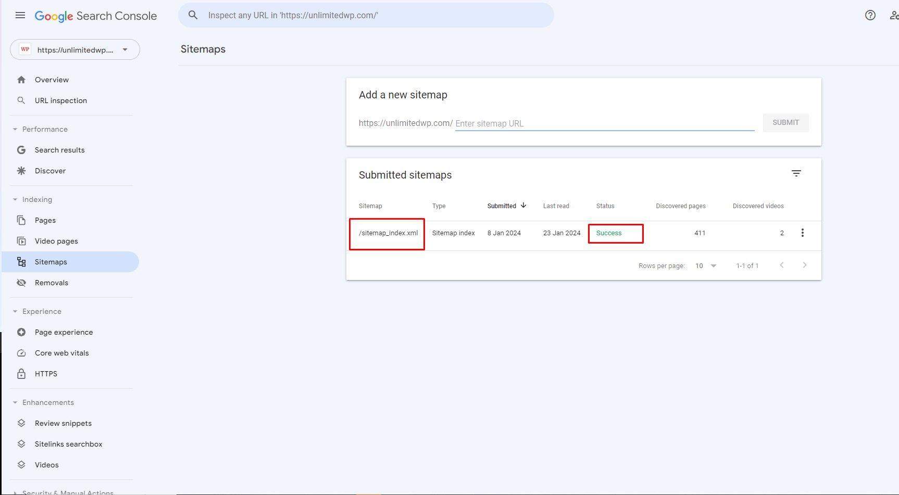The width and height of the screenshot is (899, 495).
Task: Go to the previous table page
Action: 782,265
